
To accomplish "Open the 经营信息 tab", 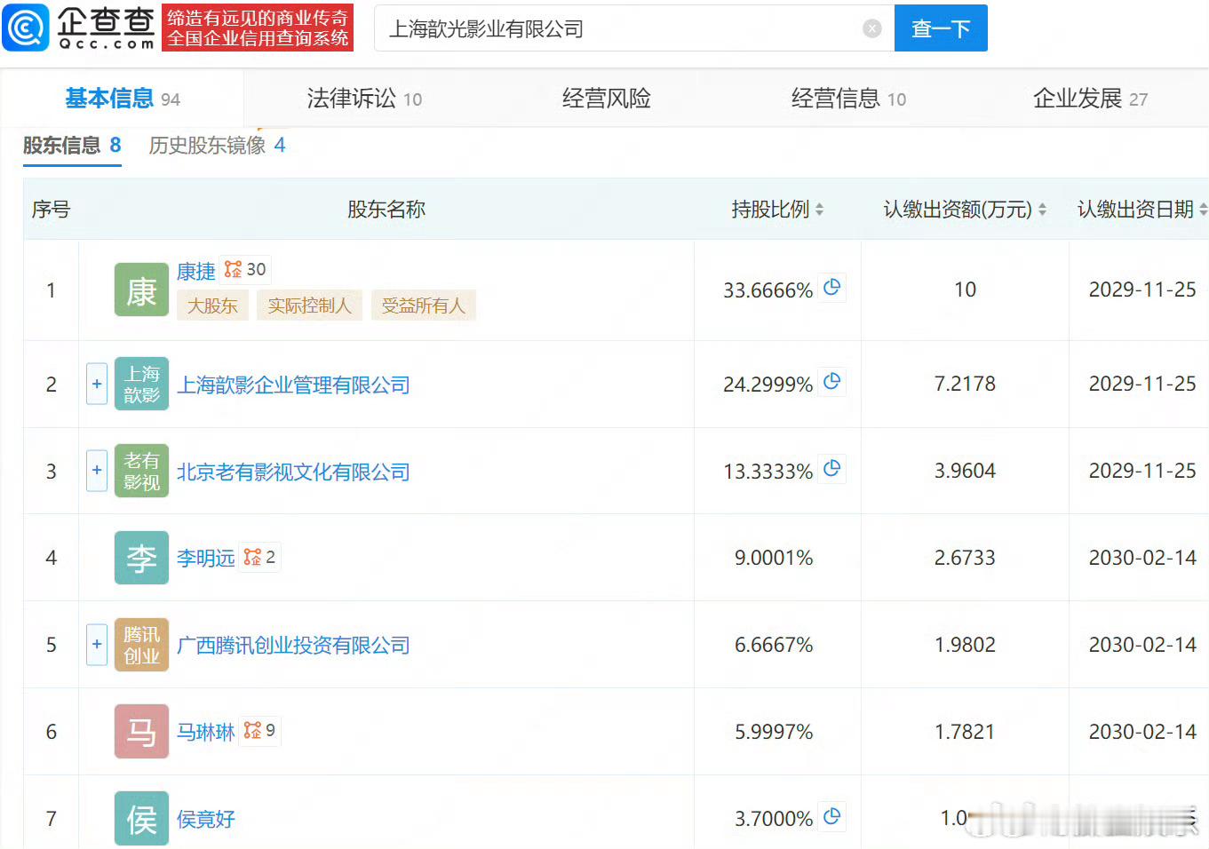I will tap(848, 99).
